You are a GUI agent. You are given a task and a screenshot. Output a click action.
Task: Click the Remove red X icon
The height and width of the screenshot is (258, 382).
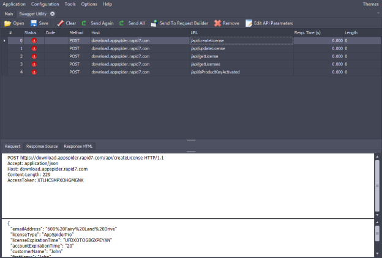pyautogui.click(x=217, y=23)
